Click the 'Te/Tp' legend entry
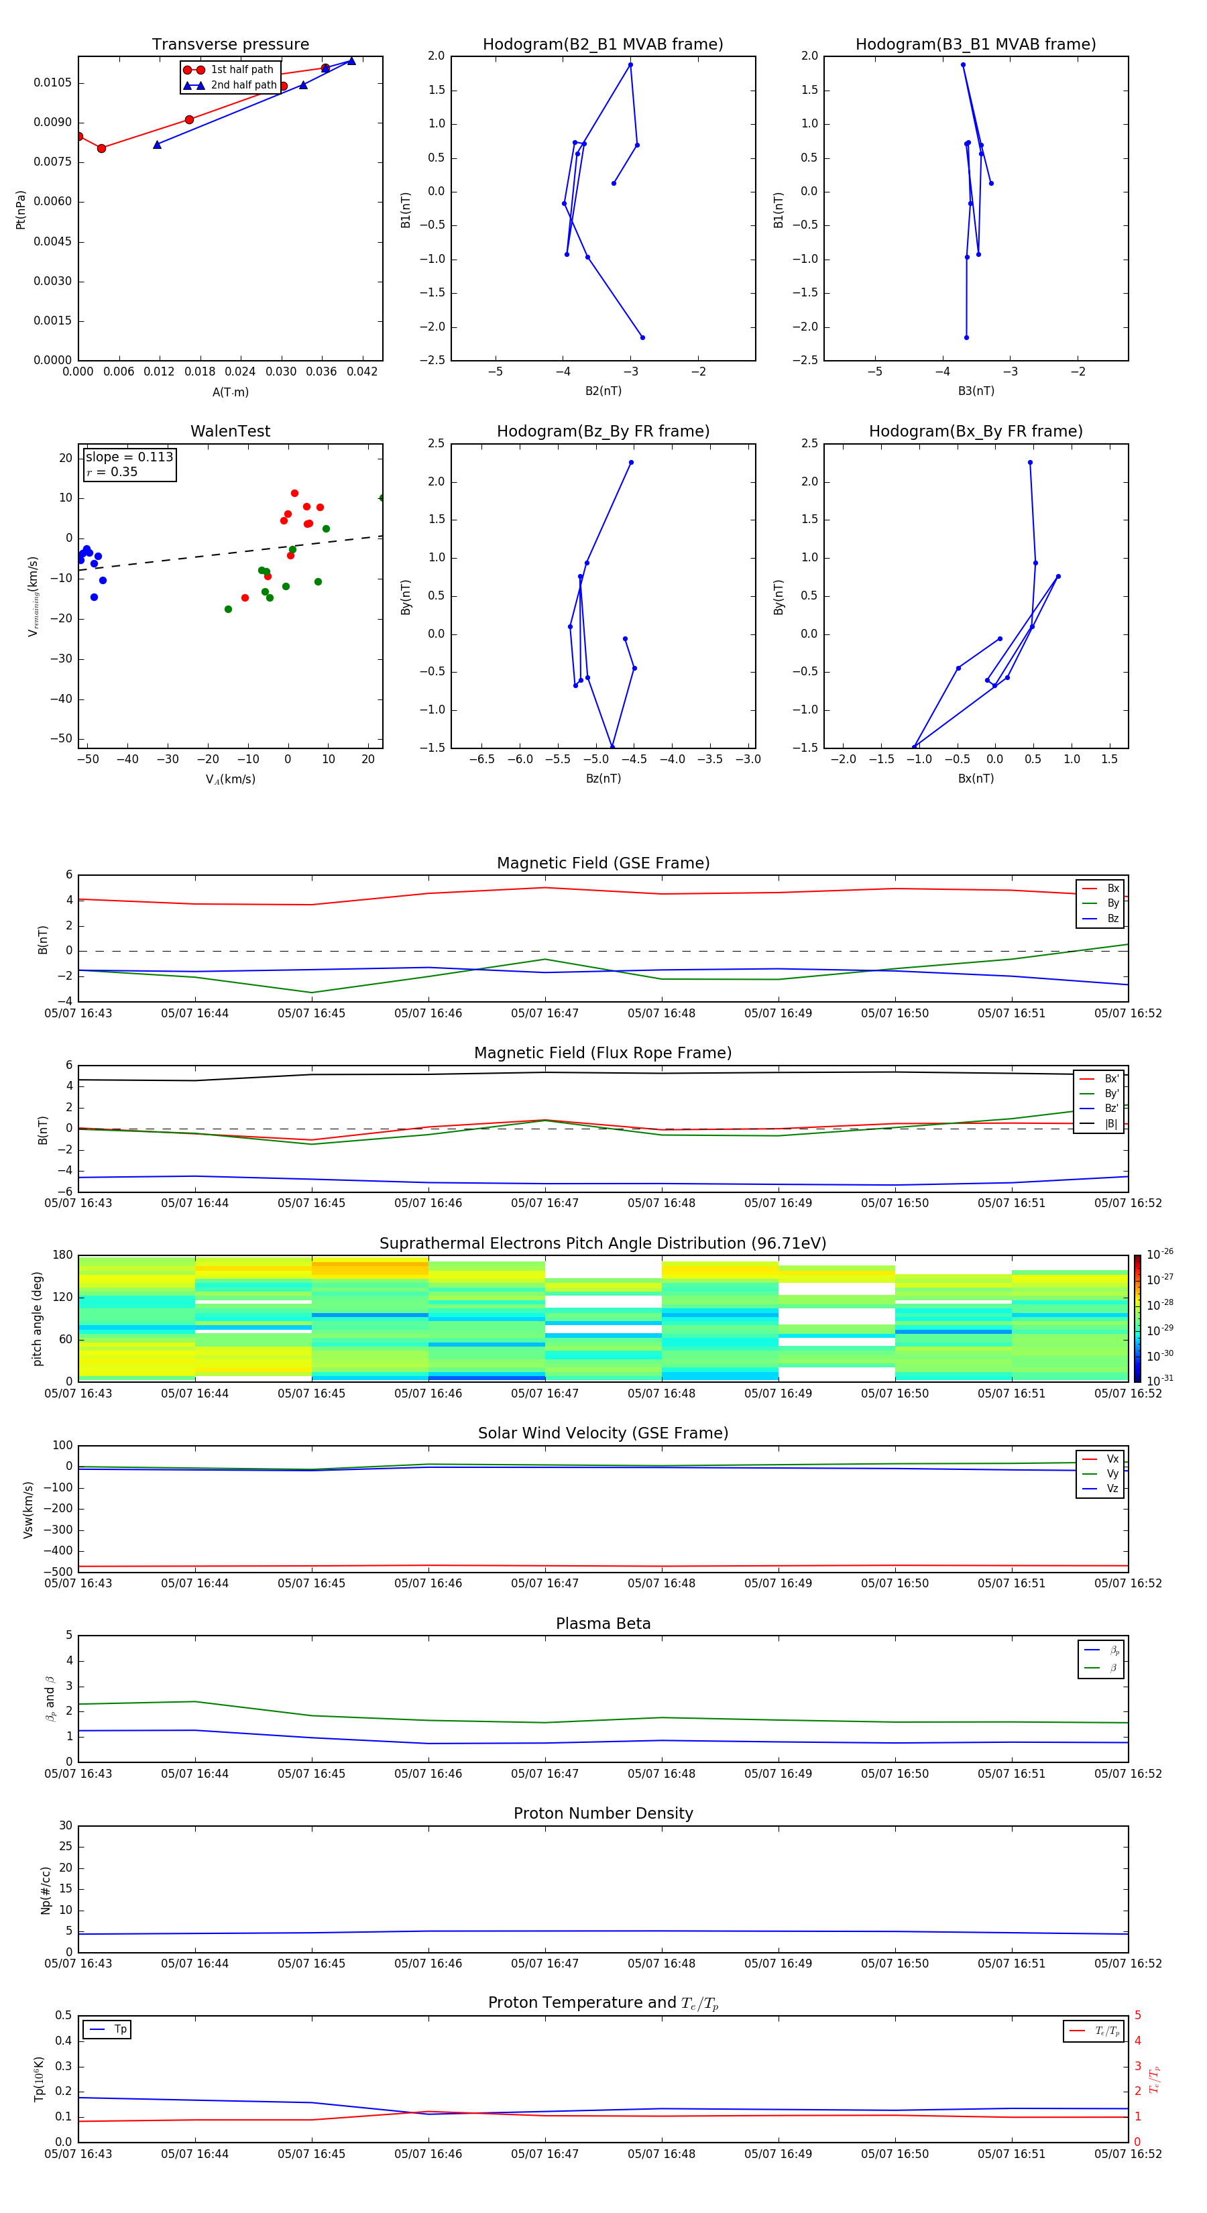 tap(1094, 2031)
